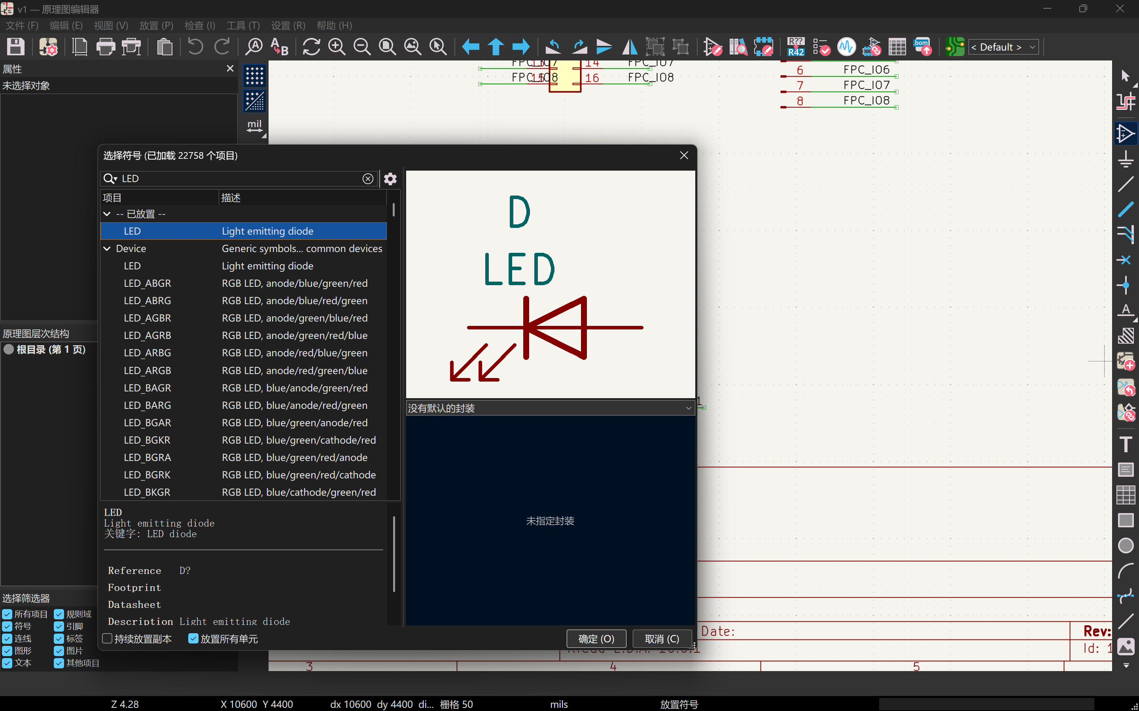
Task: Open the BOM export icon
Action: coord(923,47)
